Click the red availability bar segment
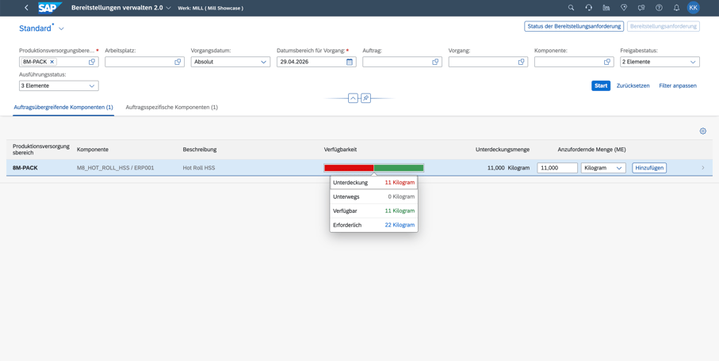The width and height of the screenshot is (719, 361). pyautogui.click(x=349, y=168)
